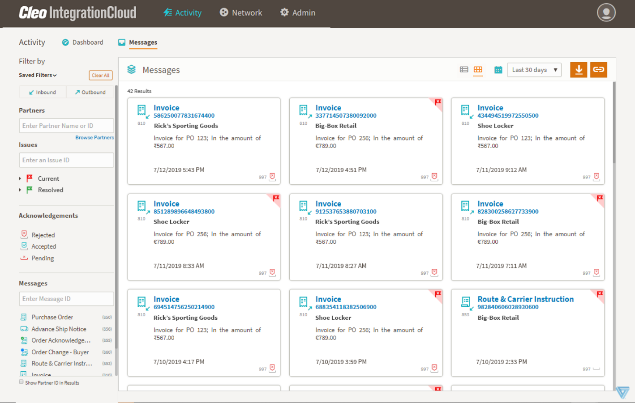The height and width of the screenshot is (403, 635).
Task: Select the grid card view icon
Action: pos(478,70)
